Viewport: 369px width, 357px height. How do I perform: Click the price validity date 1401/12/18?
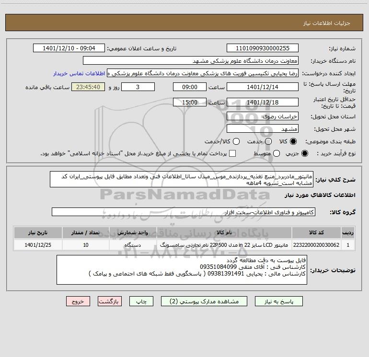[x=263, y=102]
